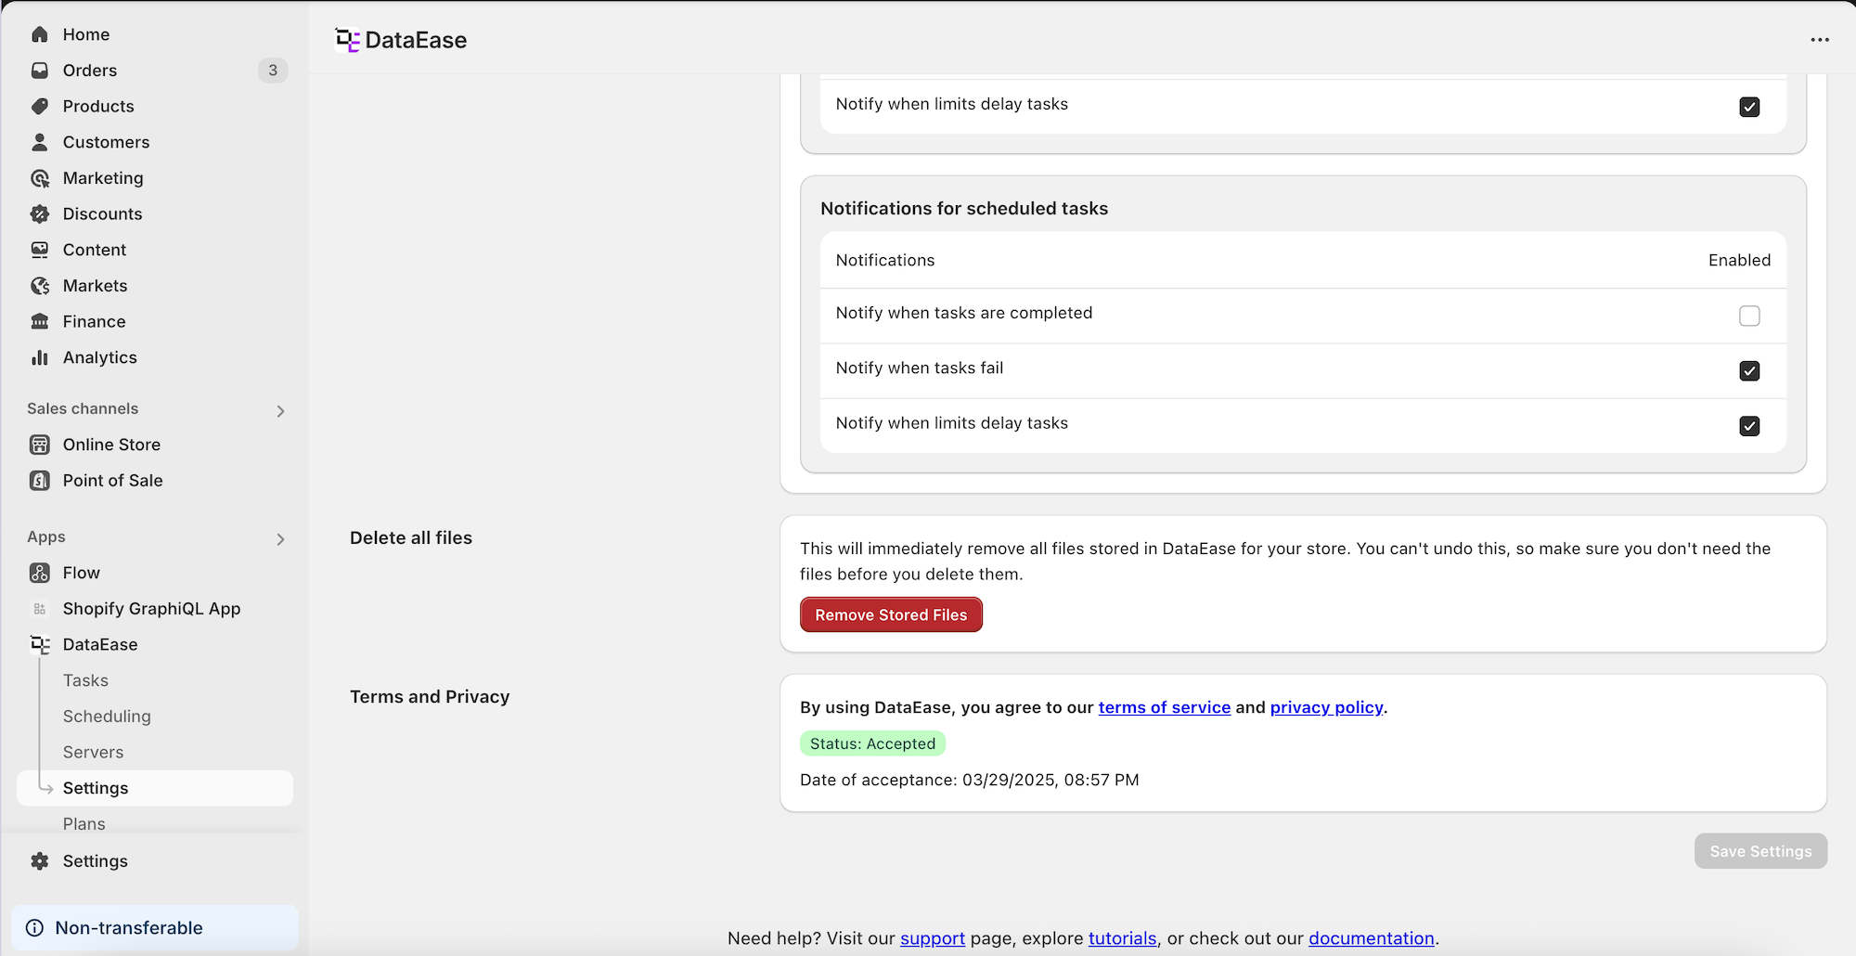Screen dimensions: 1856x956
Task: Click the DataEase icon in sidebar
Action: click(x=40, y=644)
